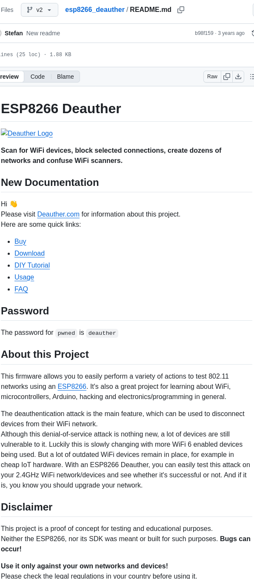Image resolution: width=254 pixels, height=579 pixels.
Task: Open the DIY Tutorial link
Action: 32,265
